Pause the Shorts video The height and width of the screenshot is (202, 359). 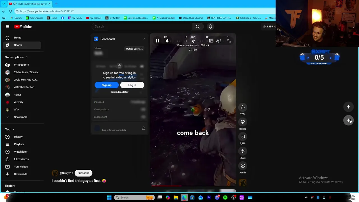pos(157,41)
